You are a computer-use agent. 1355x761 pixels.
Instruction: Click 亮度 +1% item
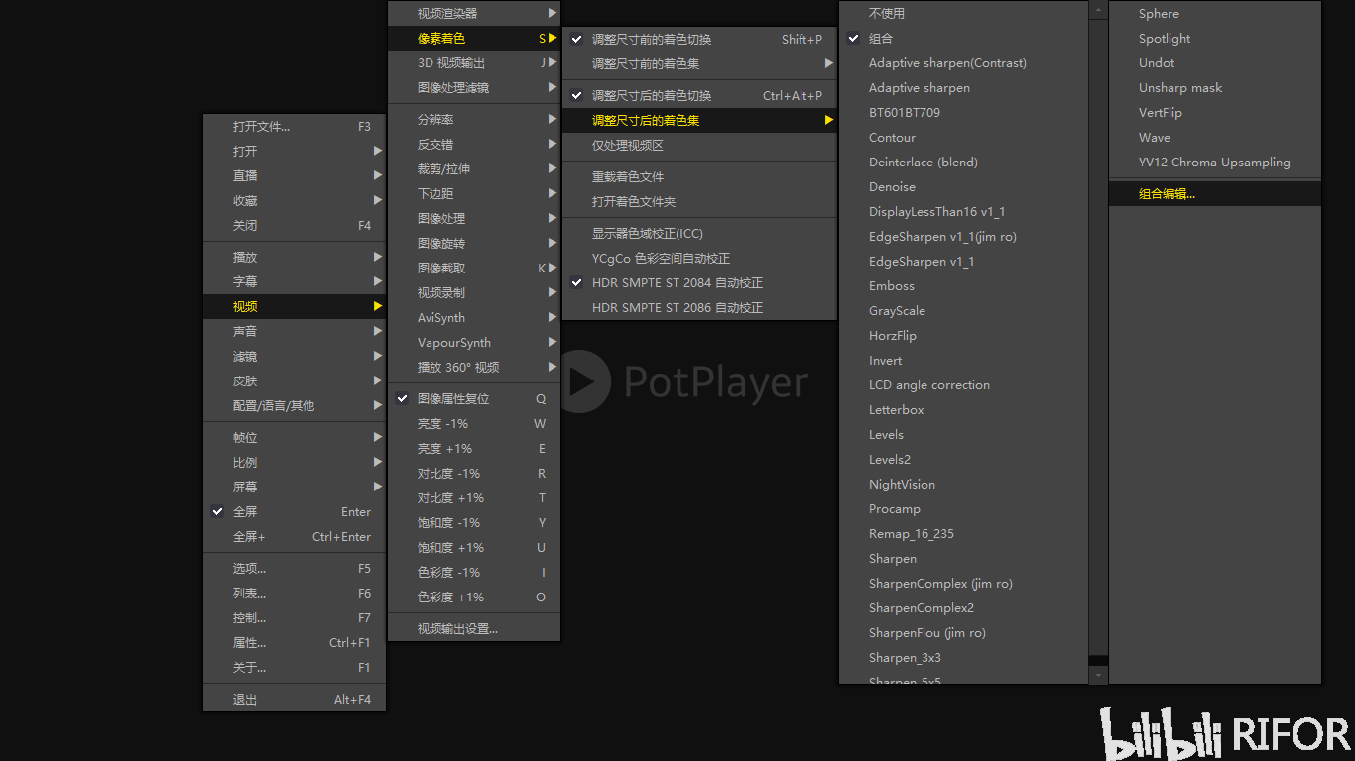[x=474, y=449]
